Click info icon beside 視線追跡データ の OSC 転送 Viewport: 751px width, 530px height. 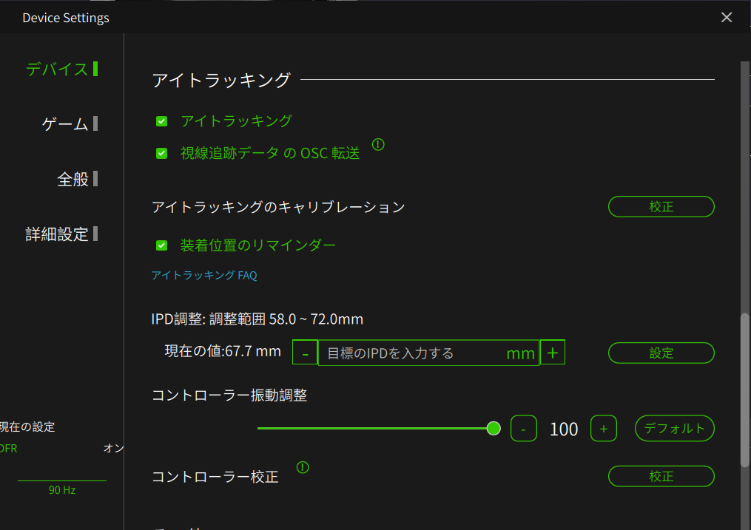(378, 145)
